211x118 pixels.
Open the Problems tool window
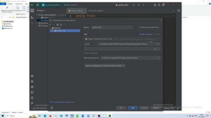tap(32, 98)
